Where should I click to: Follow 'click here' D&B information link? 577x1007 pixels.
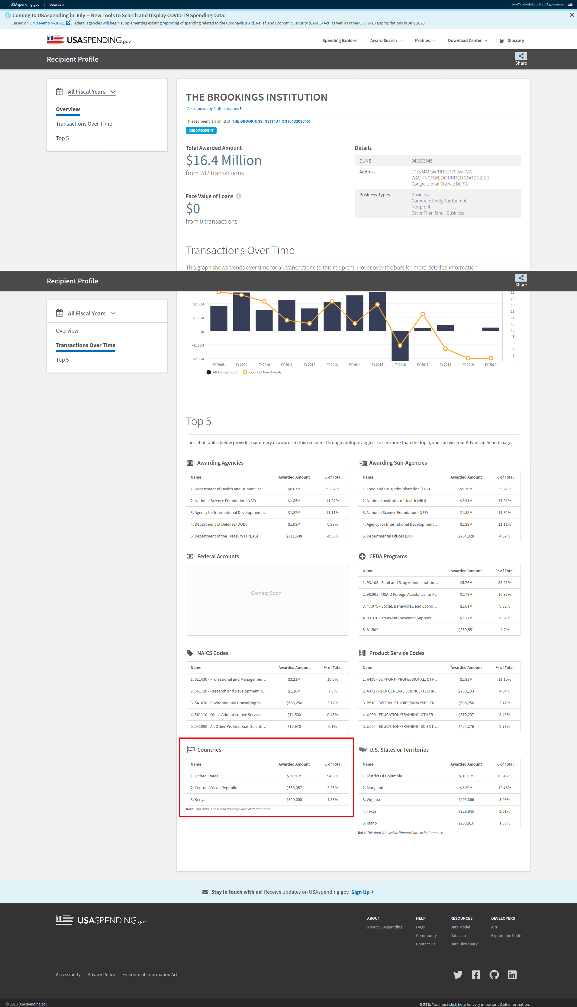coord(457,1004)
